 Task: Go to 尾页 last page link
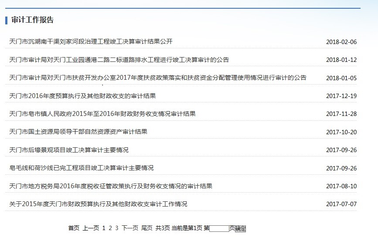(147, 228)
